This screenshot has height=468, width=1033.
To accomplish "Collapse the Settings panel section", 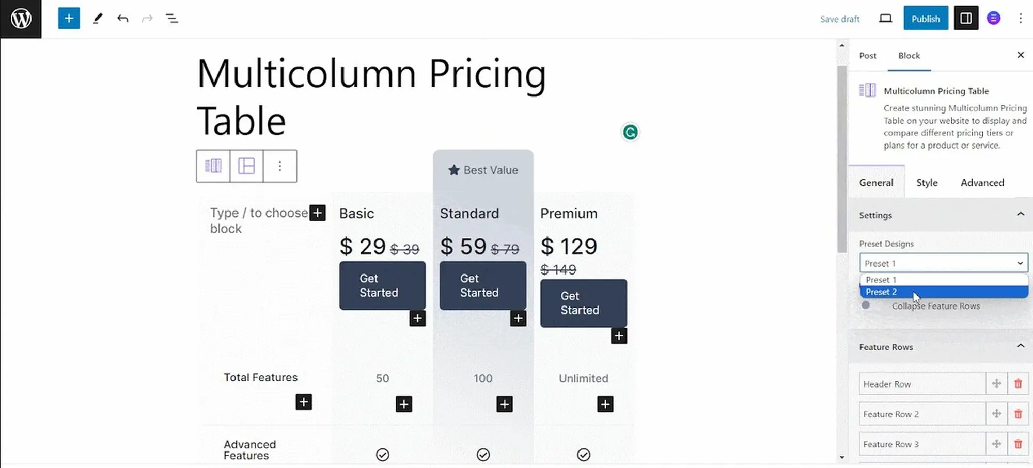I will [1020, 215].
